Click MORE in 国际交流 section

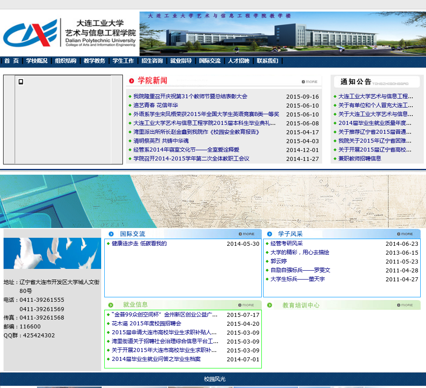pos(246,234)
